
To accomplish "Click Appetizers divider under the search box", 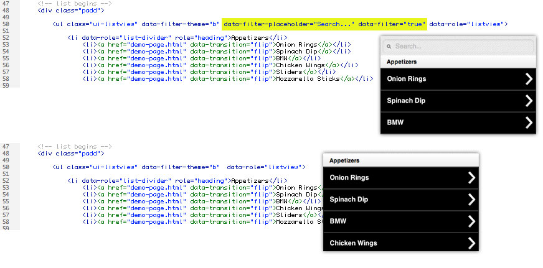I will coord(458,62).
